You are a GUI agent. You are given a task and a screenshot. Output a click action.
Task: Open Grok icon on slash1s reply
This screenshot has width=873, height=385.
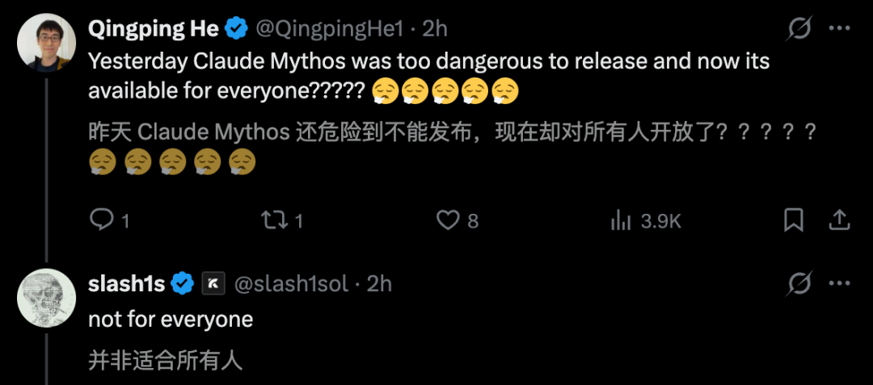tap(799, 283)
